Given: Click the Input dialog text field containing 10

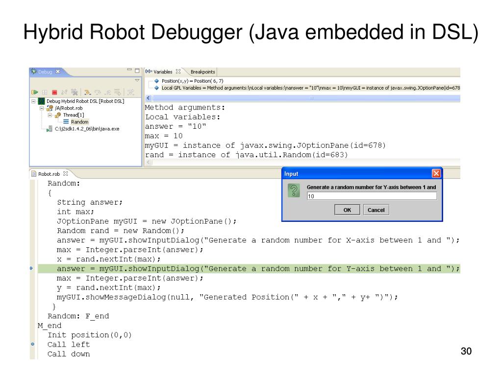Looking at the screenshot, I should coord(372,196).
